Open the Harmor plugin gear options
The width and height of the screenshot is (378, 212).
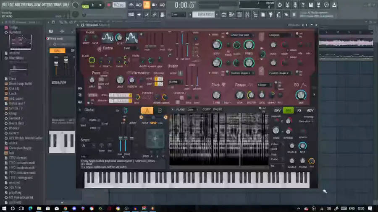(82, 25)
